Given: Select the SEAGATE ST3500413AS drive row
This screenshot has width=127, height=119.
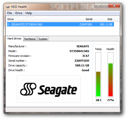Looking at the screenshot, I should pyautogui.click(x=60, y=24).
